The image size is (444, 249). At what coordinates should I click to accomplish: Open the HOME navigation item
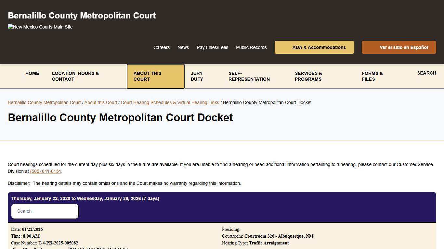[x=32, y=73]
